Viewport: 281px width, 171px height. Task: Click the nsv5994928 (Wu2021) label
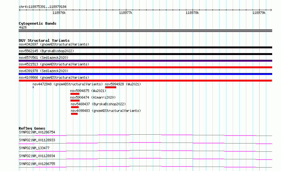(x=123, y=84)
